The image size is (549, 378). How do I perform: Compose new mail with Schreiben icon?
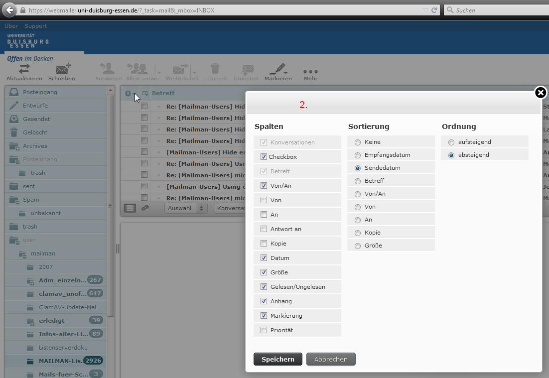[62, 69]
